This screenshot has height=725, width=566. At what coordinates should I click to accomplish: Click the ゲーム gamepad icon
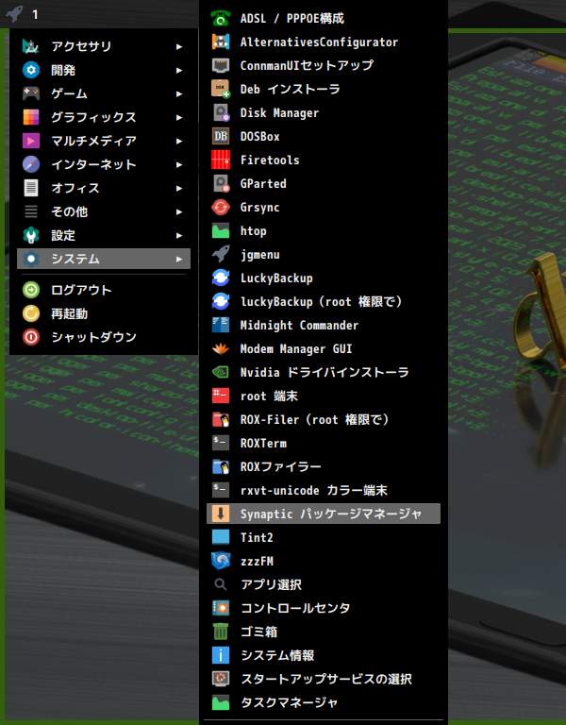click(31, 93)
